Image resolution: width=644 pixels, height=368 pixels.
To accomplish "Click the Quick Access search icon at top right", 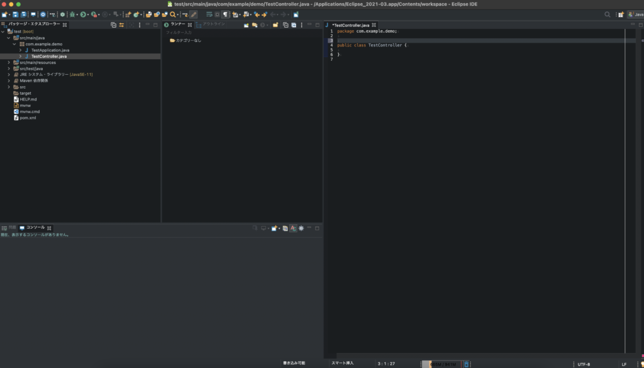I will coord(608,14).
